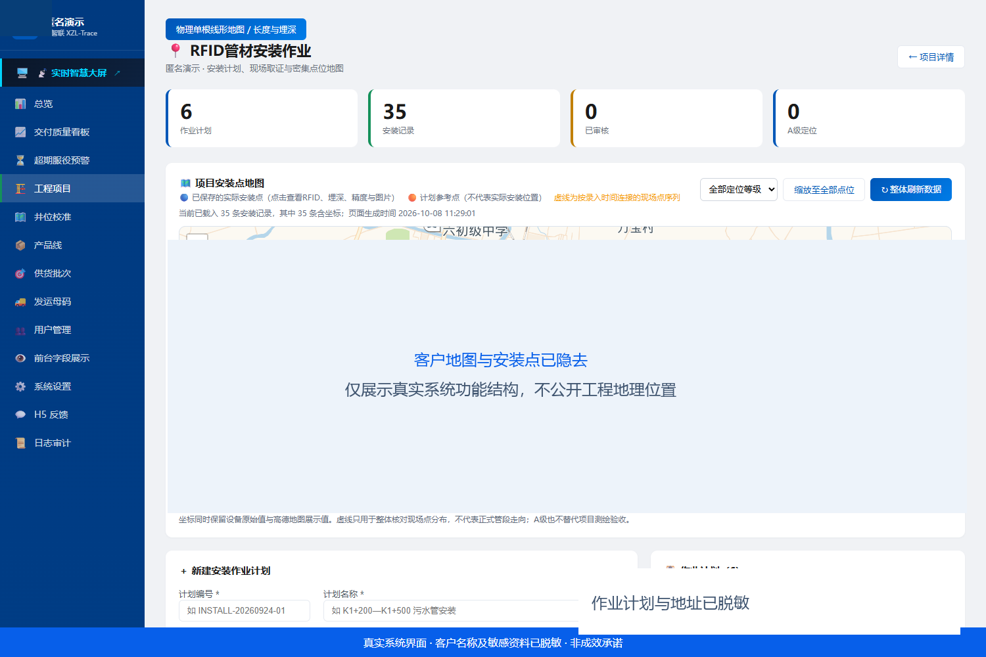Open 交付质量看板 menu item
Screen dimensions: 986x657
(x=72, y=132)
